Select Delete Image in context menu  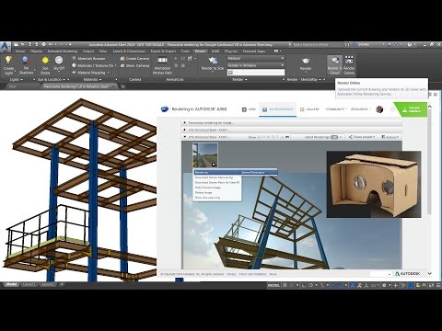(204, 192)
